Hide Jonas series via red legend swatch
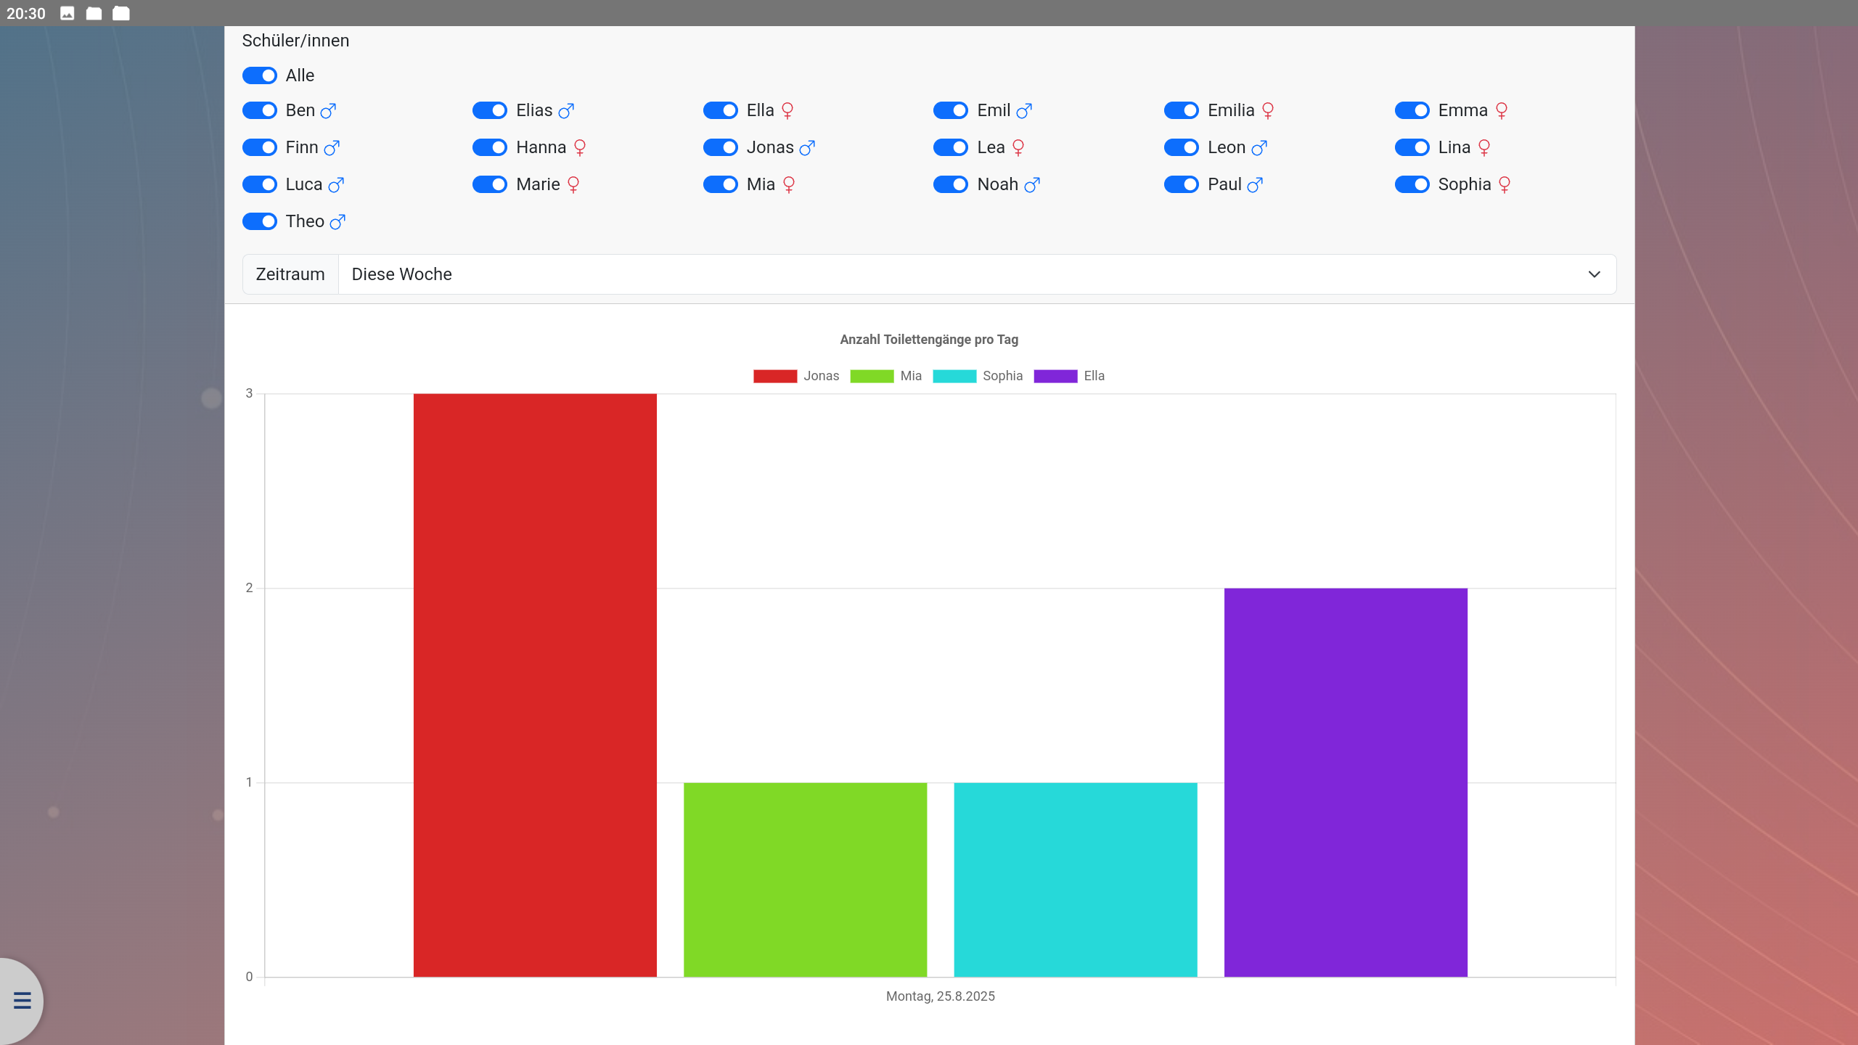1858x1045 pixels. (x=774, y=376)
